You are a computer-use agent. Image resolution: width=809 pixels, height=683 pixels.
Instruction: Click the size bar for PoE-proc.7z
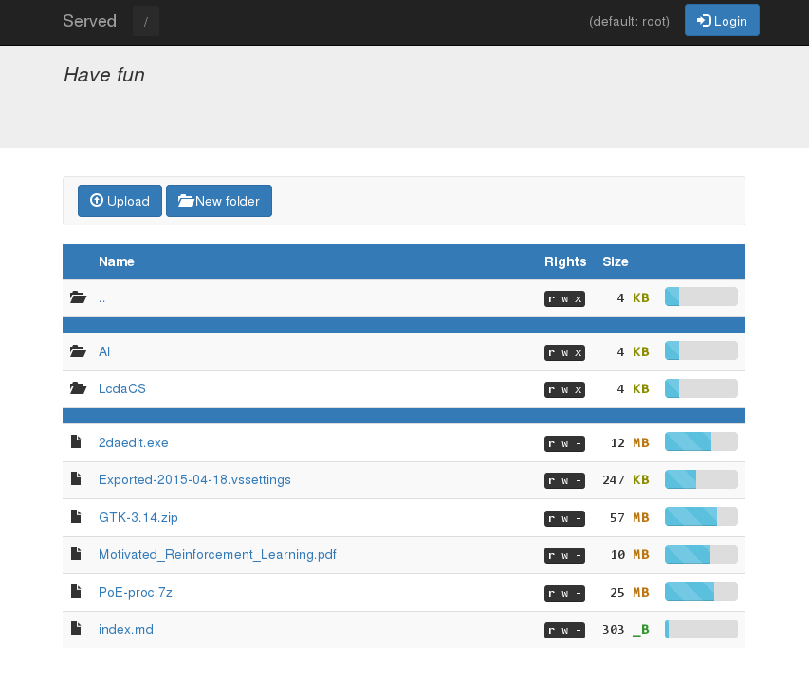pyautogui.click(x=701, y=591)
